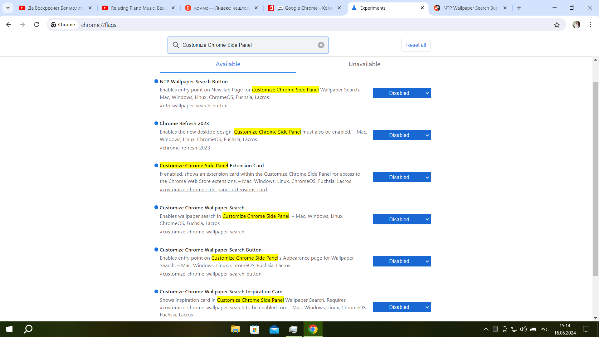This screenshot has width=599, height=337.
Task: Click the NTP Wallpaper Search Button heading
Action: click(193, 82)
